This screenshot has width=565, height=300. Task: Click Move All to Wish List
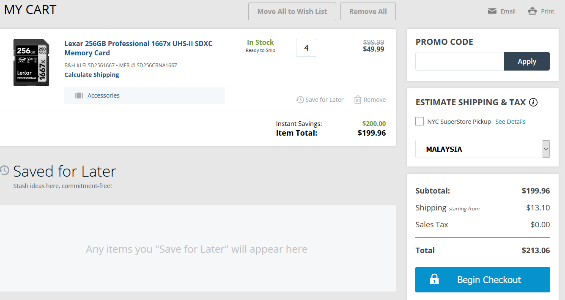[x=292, y=11]
